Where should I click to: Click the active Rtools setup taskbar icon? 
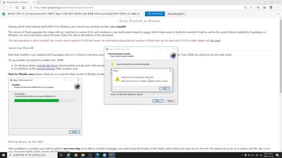pos(111,155)
